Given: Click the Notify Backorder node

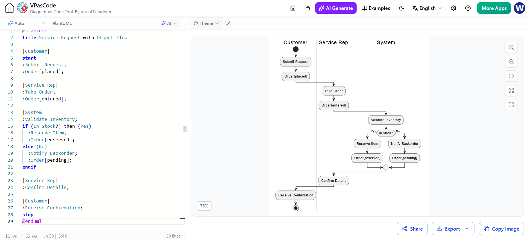Looking at the screenshot, I should 405,144.
